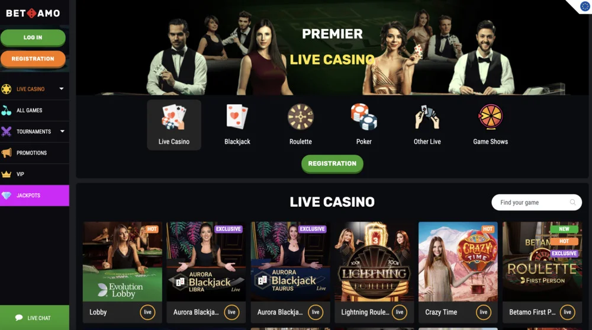Image resolution: width=592 pixels, height=330 pixels.
Task: Click the search magnifier icon
Action: click(572, 202)
